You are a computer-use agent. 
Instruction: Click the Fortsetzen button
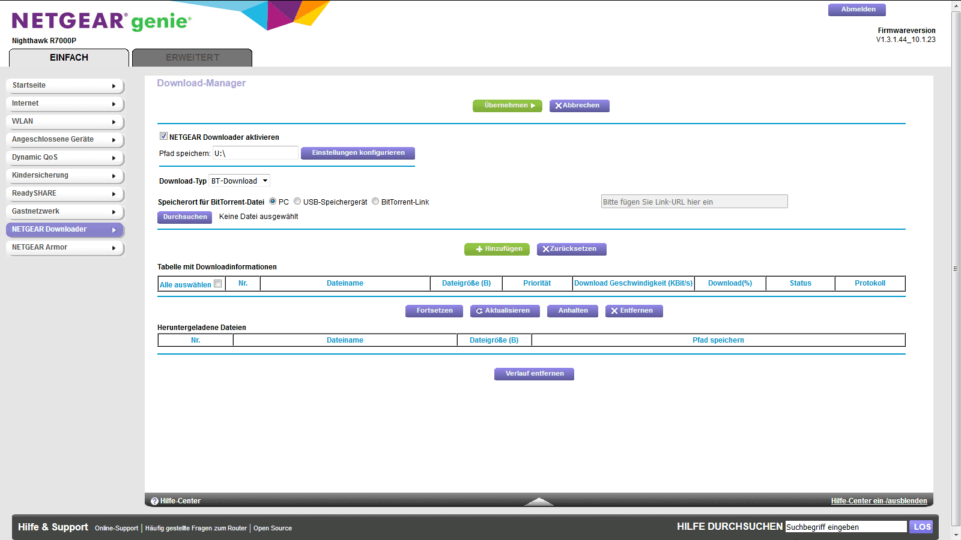[434, 311]
